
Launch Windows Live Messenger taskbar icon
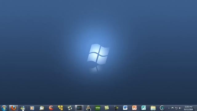(23, 108)
